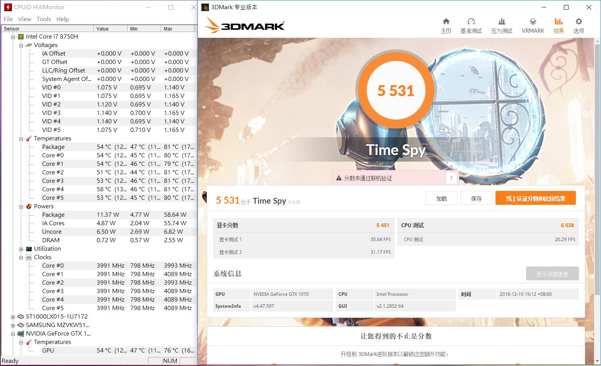
Task: Click the 加载 load button
Action: [x=441, y=198]
